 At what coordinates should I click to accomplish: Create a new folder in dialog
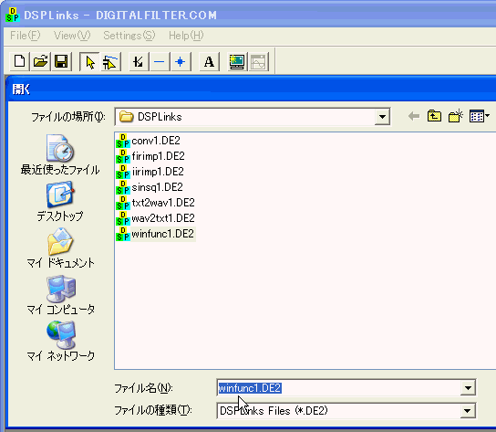456,116
